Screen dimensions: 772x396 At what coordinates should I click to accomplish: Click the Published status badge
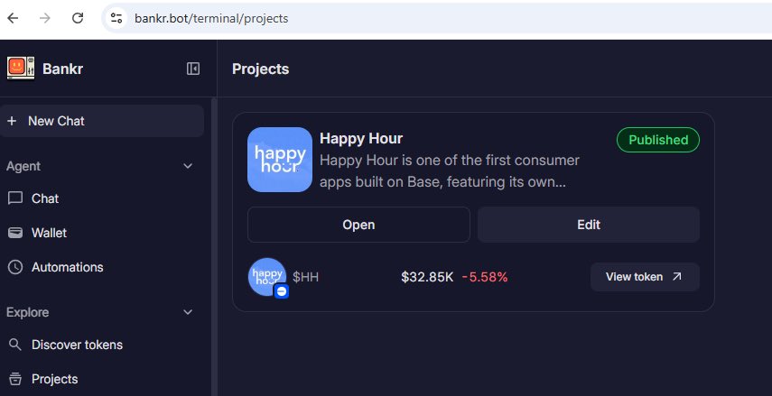pyautogui.click(x=657, y=140)
